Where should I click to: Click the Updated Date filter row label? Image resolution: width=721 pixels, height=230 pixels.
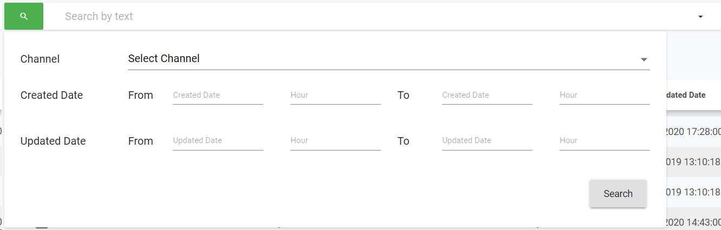tap(53, 141)
